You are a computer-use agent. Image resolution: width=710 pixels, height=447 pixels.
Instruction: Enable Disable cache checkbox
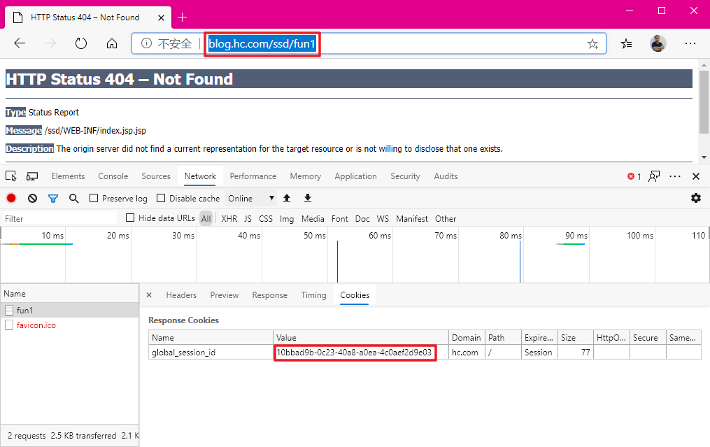point(161,198)
